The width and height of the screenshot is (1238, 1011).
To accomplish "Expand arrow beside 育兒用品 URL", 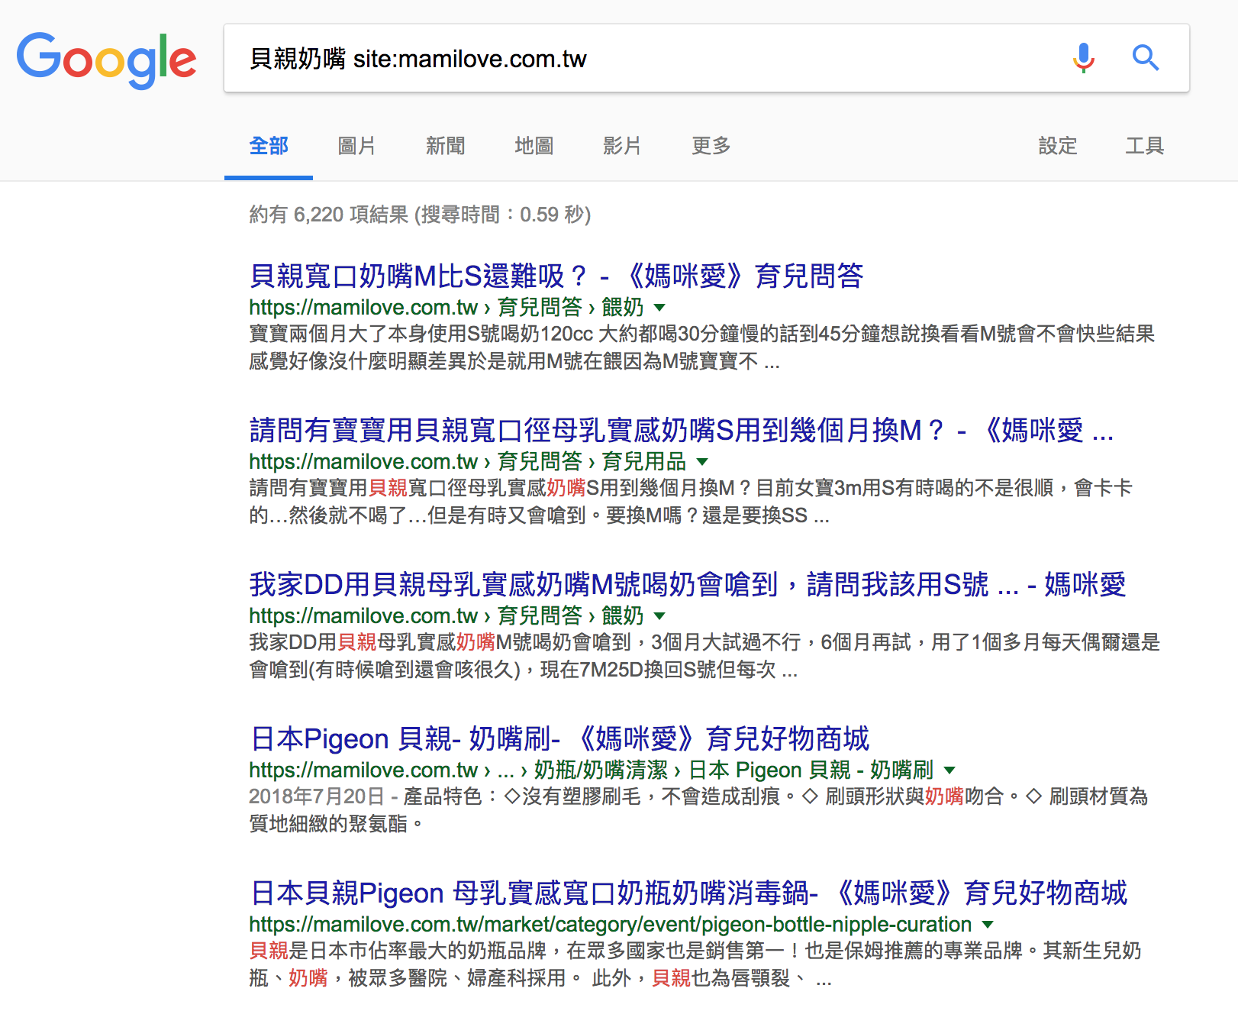I will [x=703, y=462].
